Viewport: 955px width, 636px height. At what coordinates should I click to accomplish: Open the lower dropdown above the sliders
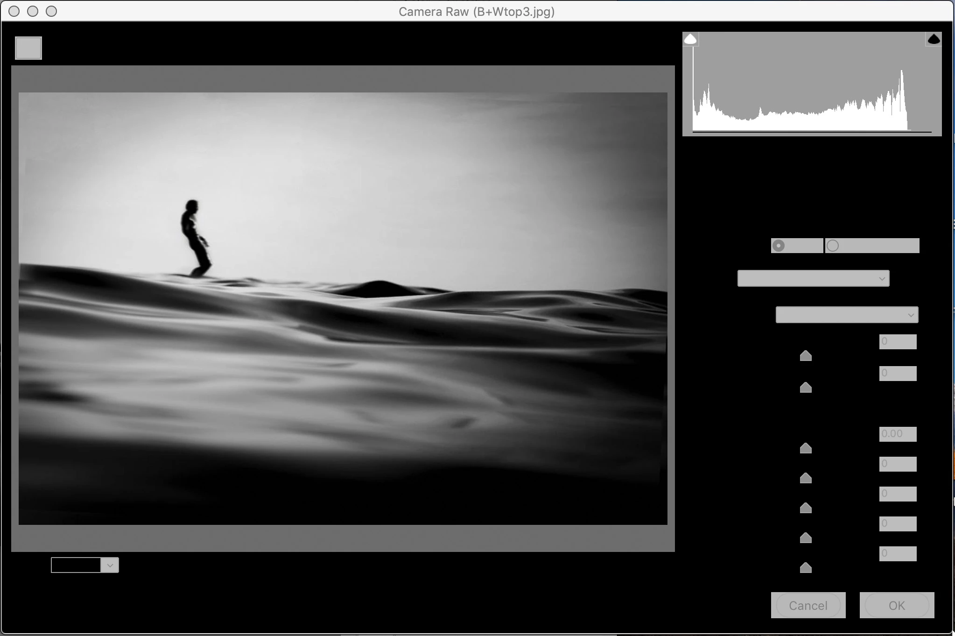[847, 315]
